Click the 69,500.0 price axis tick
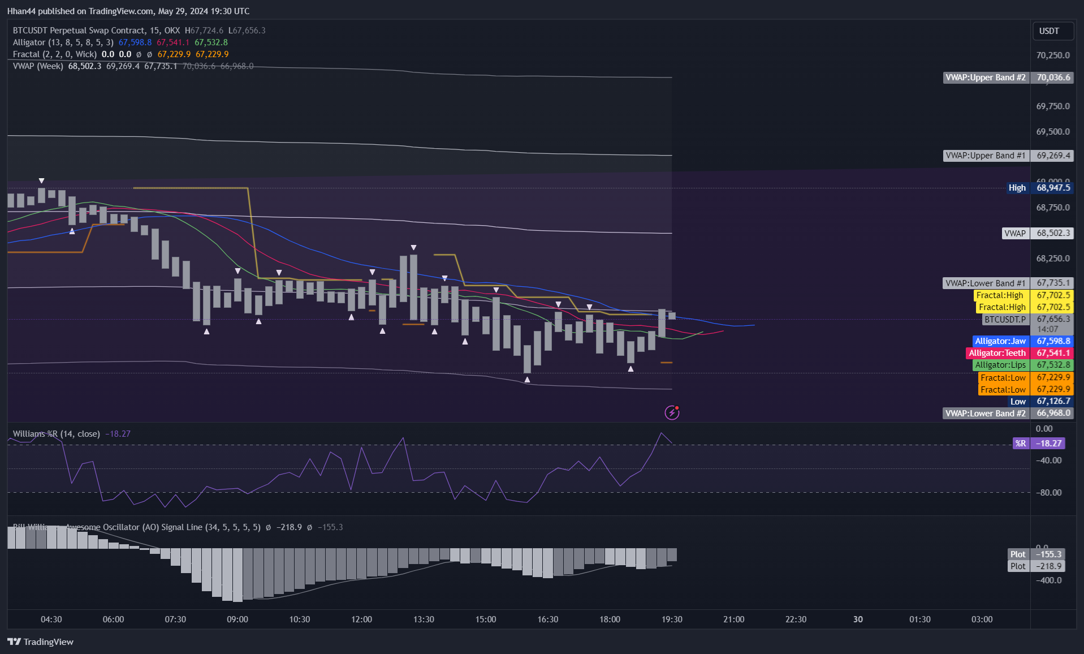This screenshot has height=654, width=1084. pyautogui.click(x=1053, y=132)
